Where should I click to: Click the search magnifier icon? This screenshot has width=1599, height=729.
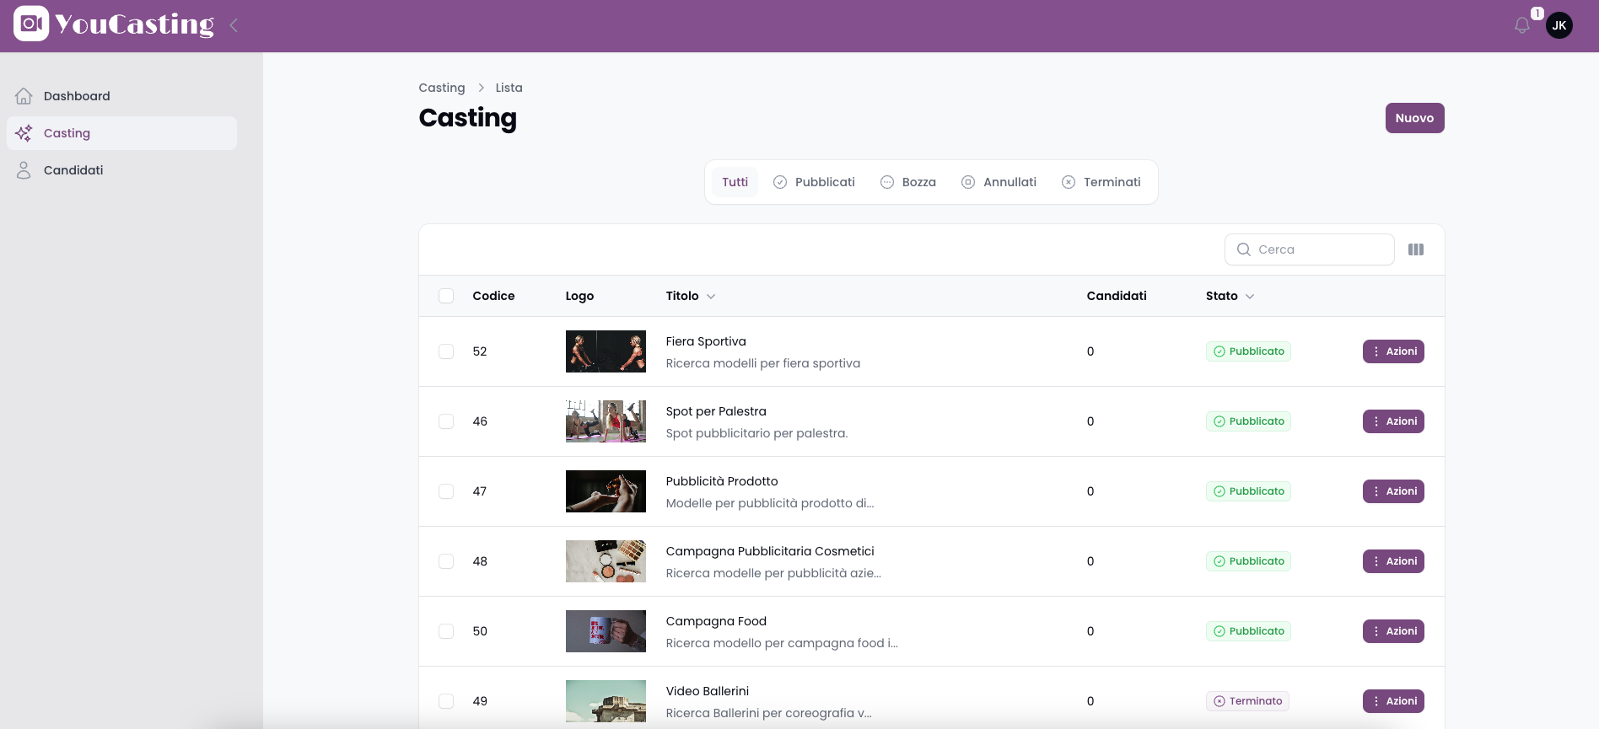point(1243,249)
